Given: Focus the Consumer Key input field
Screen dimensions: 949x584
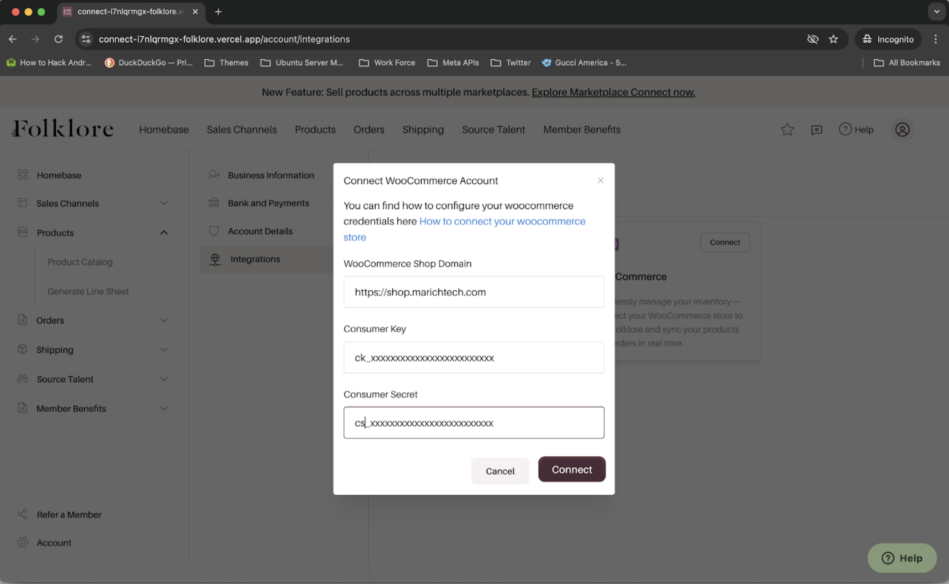Looking at the screenshot, I should click(x=473, y=357).
